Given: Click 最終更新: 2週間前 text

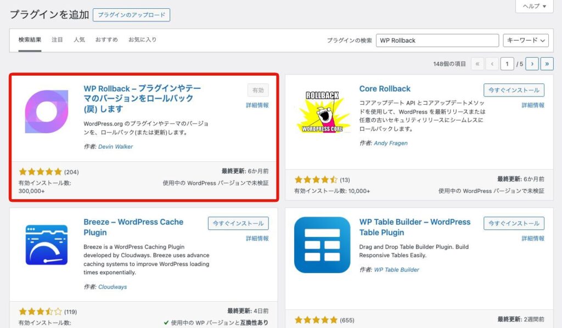Looking at the screenshot, I should (x=521, y=319).
